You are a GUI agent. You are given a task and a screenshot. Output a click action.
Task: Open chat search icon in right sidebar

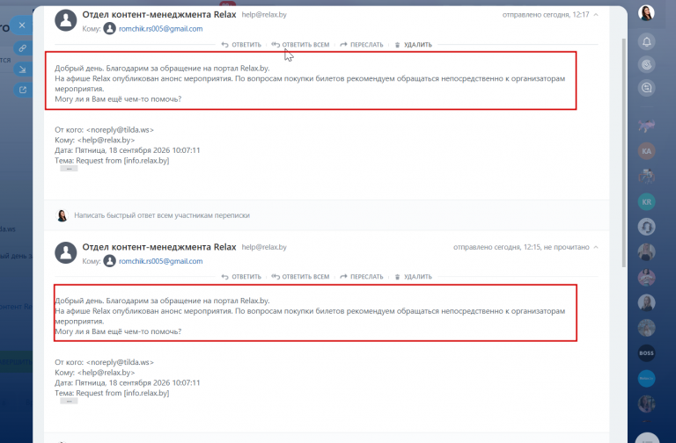coord(647,88)
